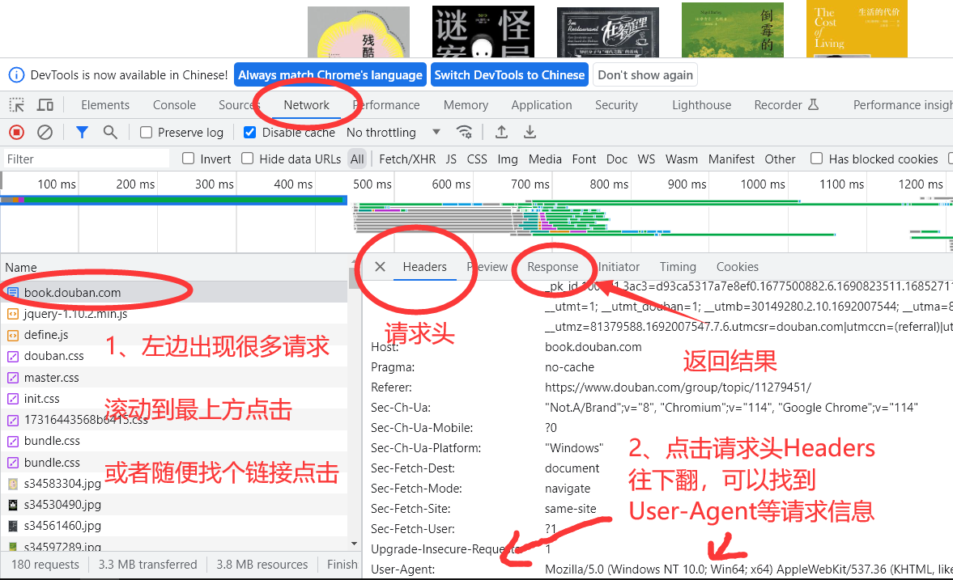The height and width of the screenshot is (580, 953).
Task: Click Always match Chrome's language button
Action: pos(330,75)
